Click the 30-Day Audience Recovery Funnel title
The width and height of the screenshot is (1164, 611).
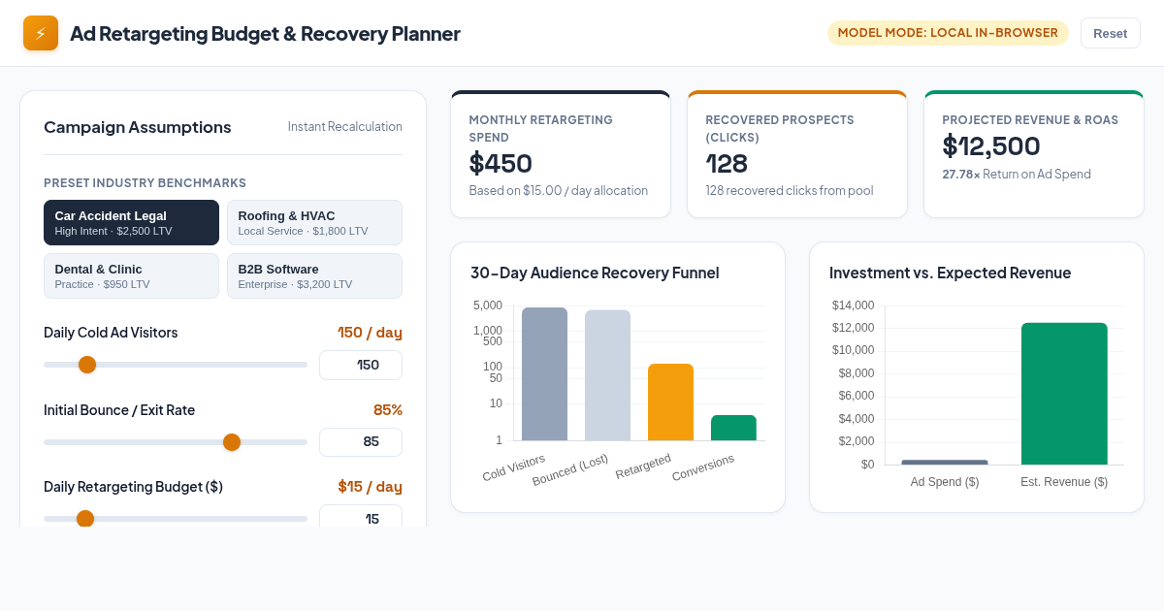pos(595,273)
